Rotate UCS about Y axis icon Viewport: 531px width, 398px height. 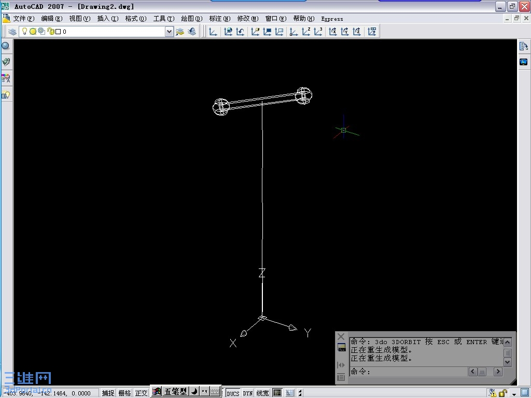click(345, 32)
